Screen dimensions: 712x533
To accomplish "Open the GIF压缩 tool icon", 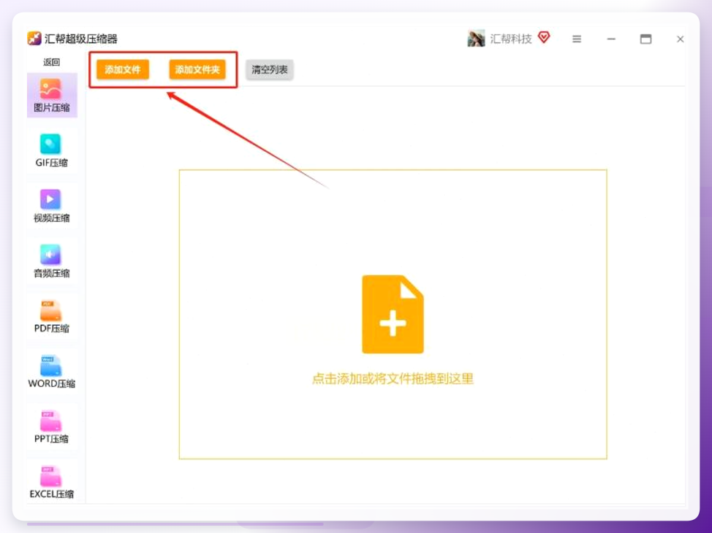I will 50,145.
